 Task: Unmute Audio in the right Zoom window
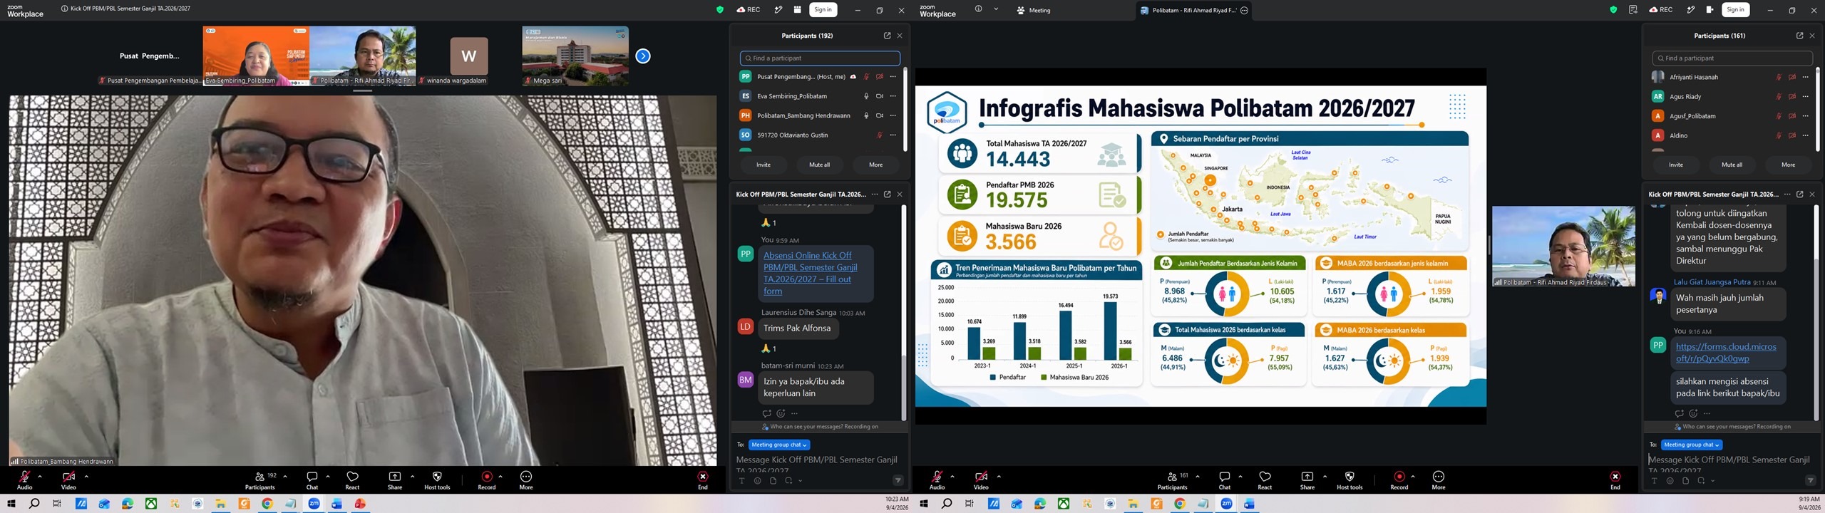pyautogui.click(x=937, y=480)
